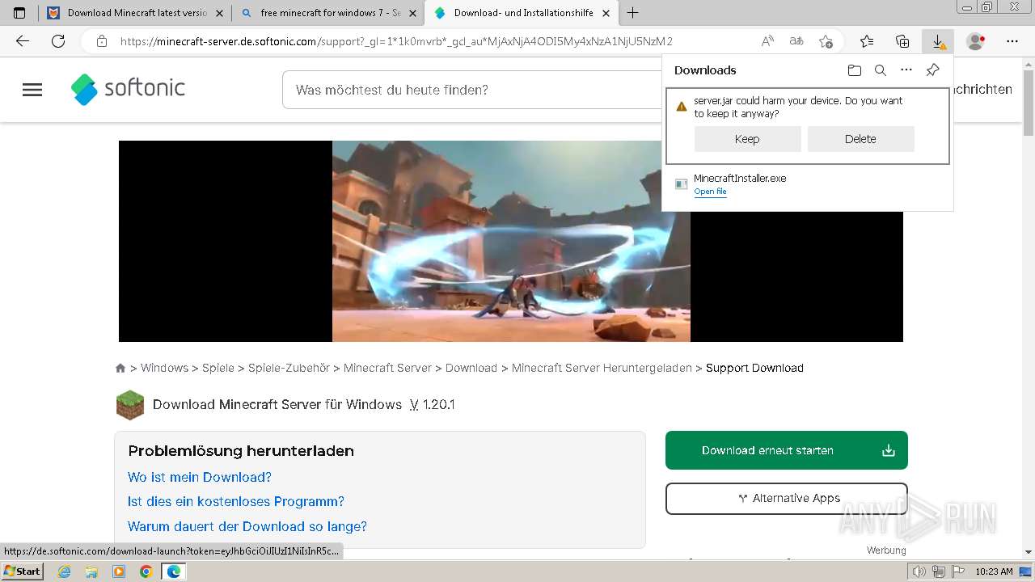Open the browser profile icon
The image size is (1035, 582).
[976, 41]
